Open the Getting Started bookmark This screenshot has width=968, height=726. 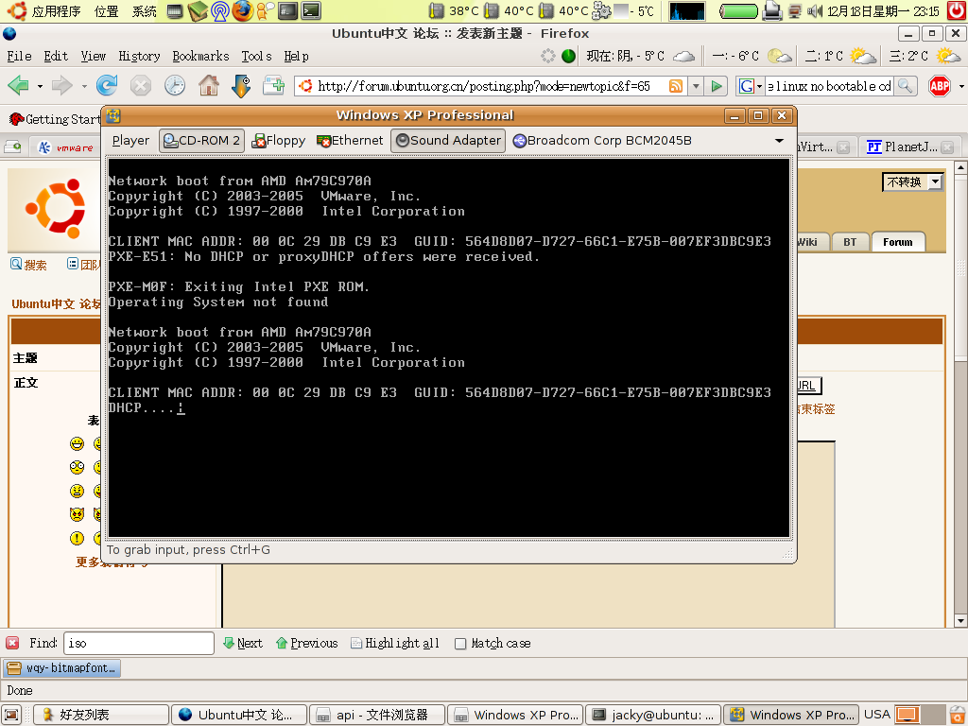(x=55, y=119)
